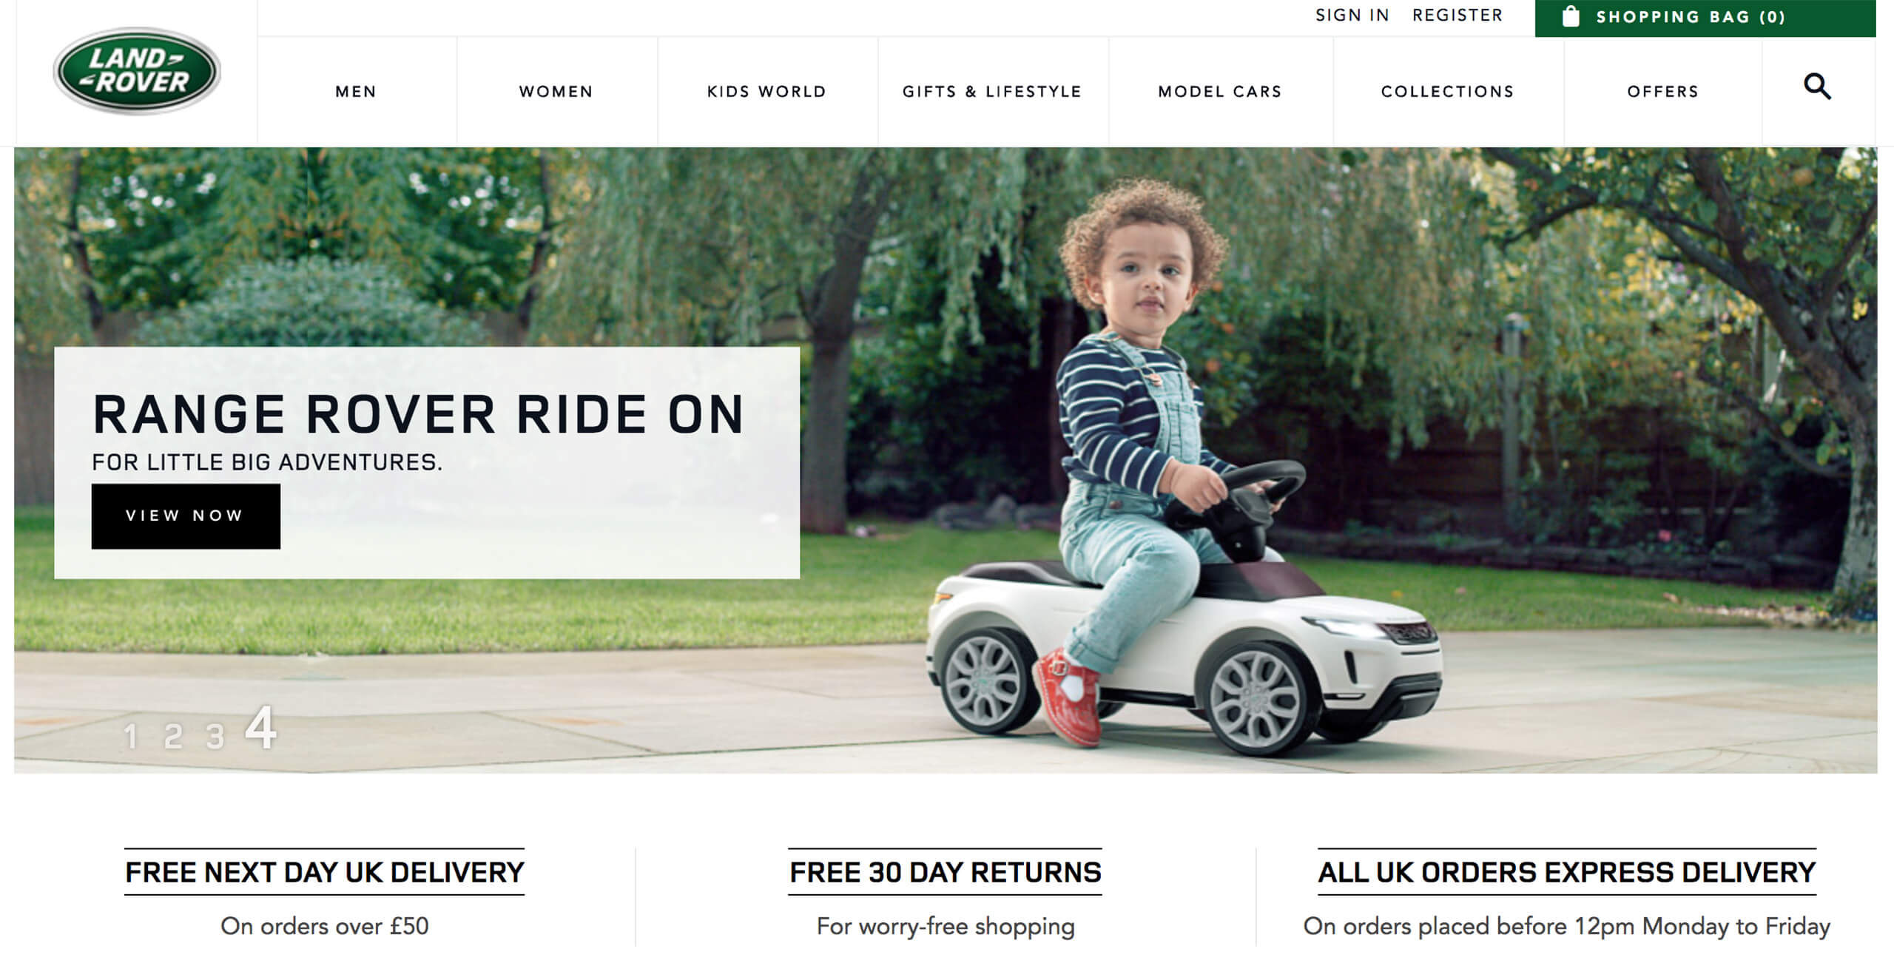Expand Kids World category
Viewport: 1894px width, 980px height.
pyautogui.click(x=766, y=92)
